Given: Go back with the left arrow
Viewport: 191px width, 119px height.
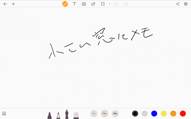Looking at the screenshot, I should pyautogui.click(x=5, y=4).
